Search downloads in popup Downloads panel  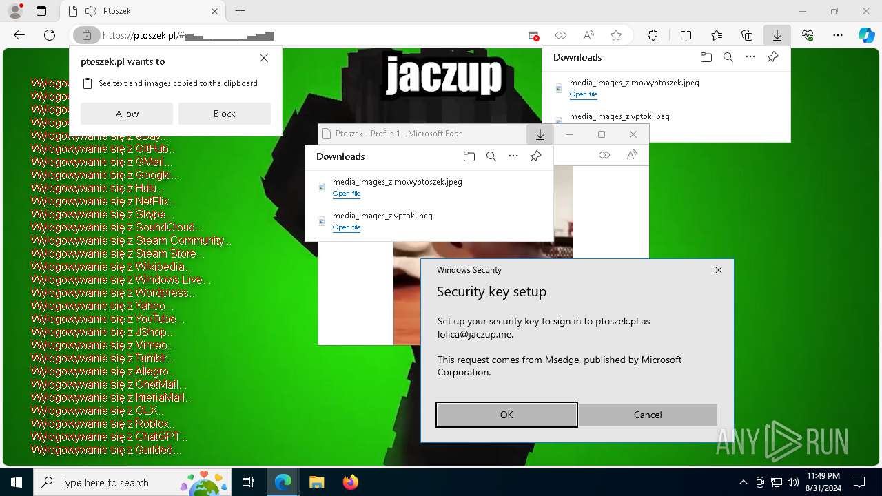click(x=491, y=156)
